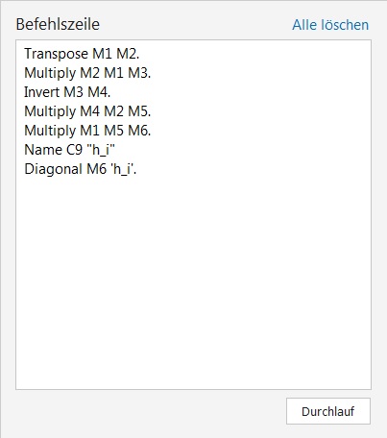
Task: Click the word "Multiply" before "M2 M1 M3"
Action: pos(50,73)
